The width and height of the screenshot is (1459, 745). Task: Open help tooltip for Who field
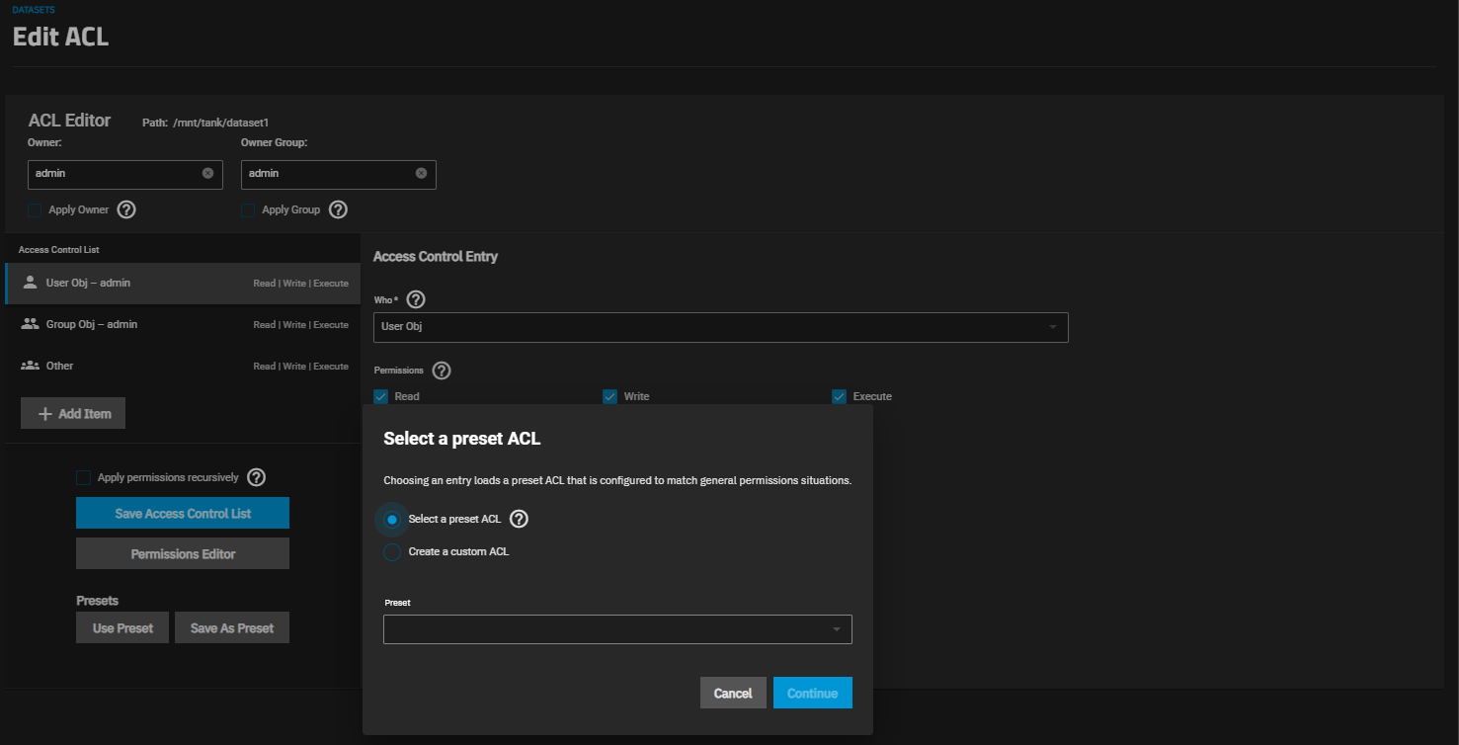[416, 298]
